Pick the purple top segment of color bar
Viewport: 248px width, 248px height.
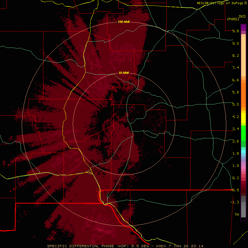click(243, 28)
